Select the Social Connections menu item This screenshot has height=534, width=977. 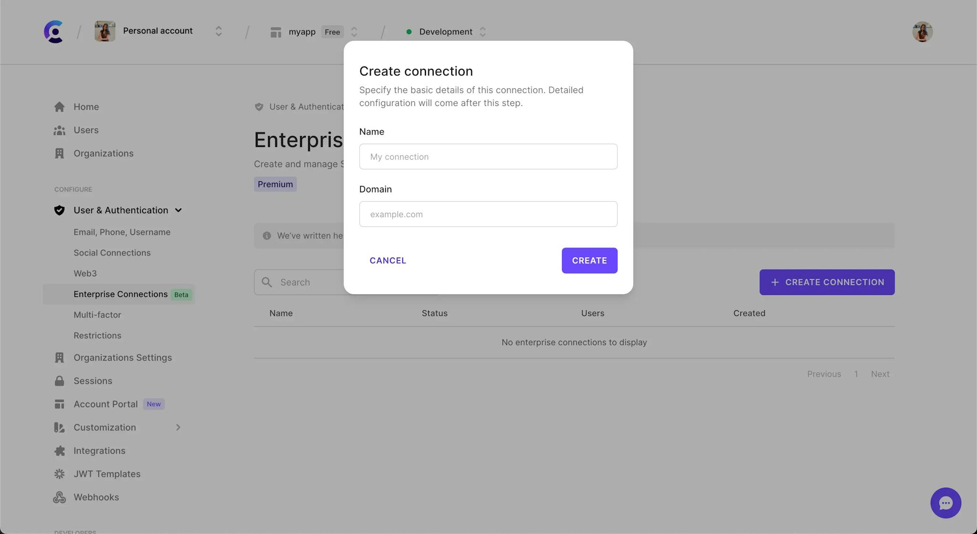112,252
